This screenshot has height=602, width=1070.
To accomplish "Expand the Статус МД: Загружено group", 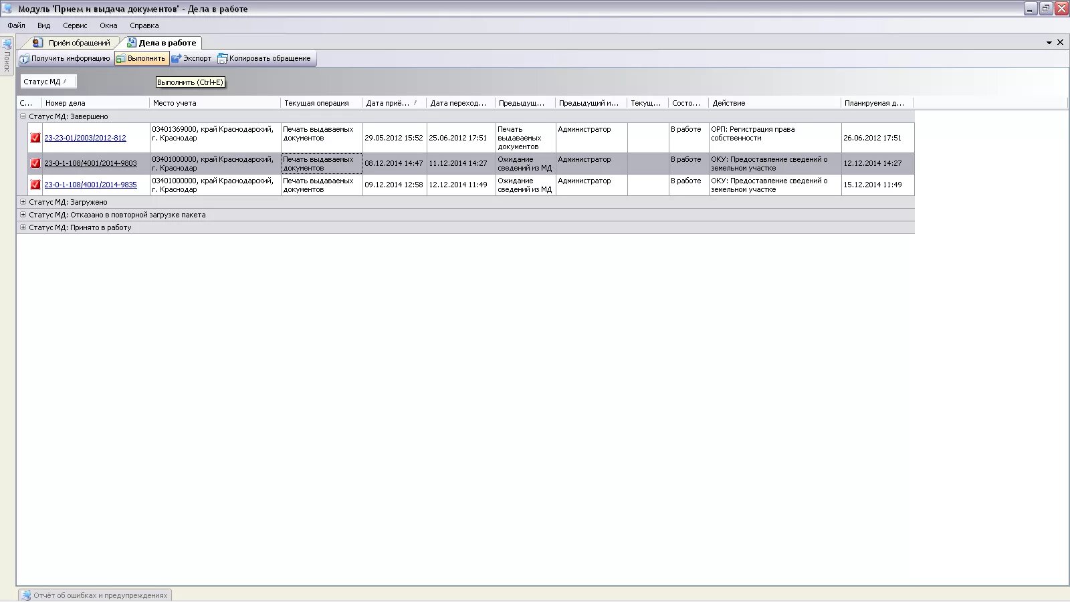I will 23,202.
